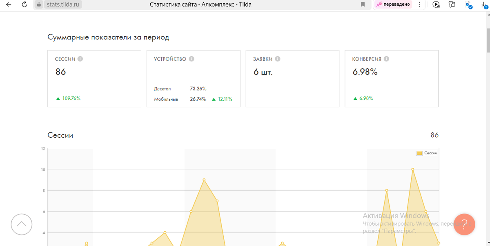Open the extensions toolbar icon
Screen dimensions: 490x246
point(452,4)
